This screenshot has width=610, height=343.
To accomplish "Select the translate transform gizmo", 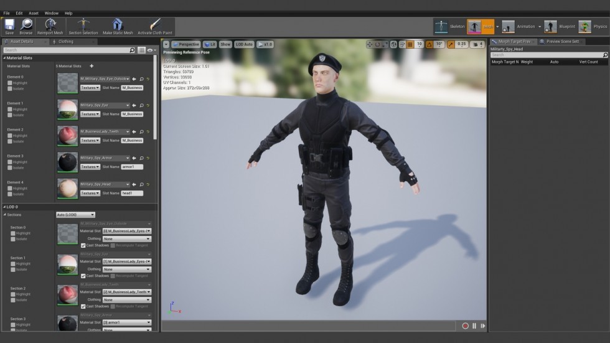I will 370,44.
